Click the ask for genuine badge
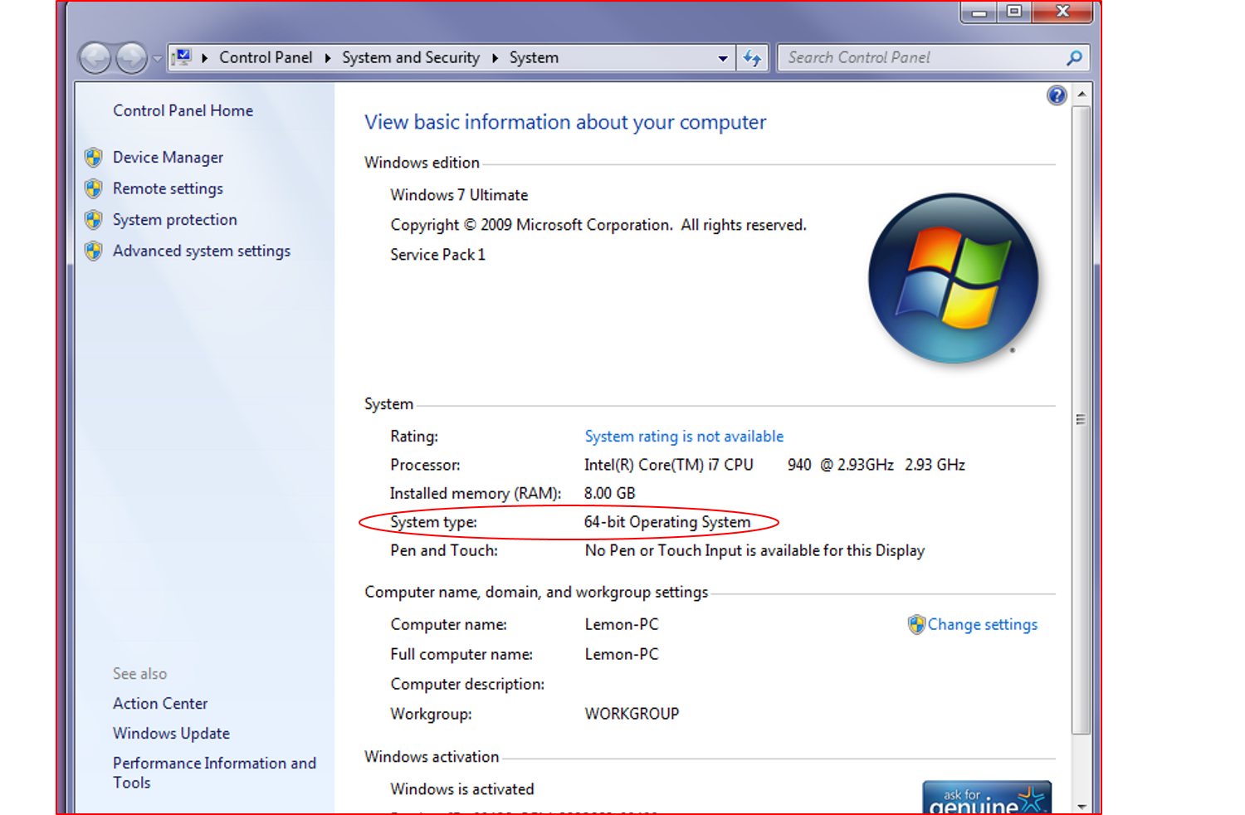 [986, 798]
